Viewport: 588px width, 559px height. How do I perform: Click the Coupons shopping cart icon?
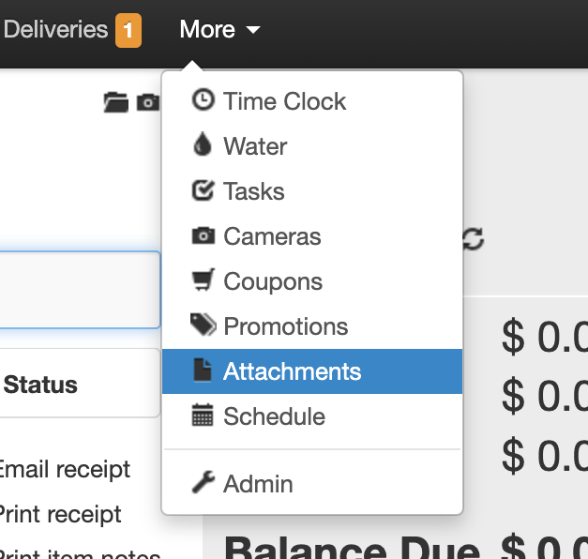(x=203, y=280)
